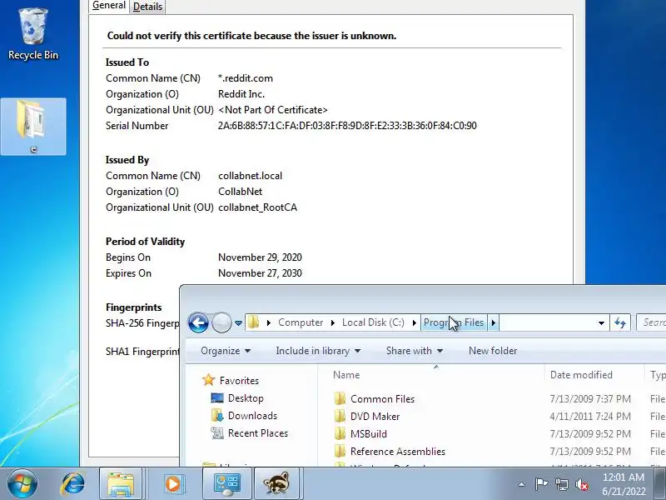Image resolution: width=666 pixels, height=500 pixels.
Task: Show hidden tray icons arrow
Action: point(521,484)
